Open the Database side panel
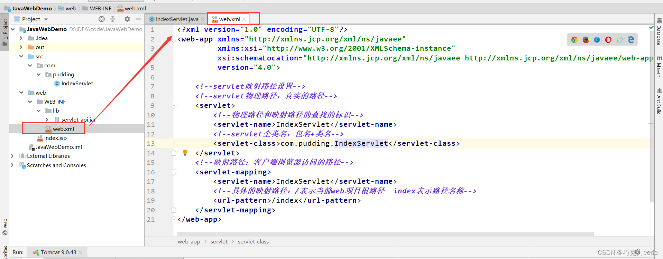Viewport: 663px width, 259px height. click(x=659, y=32)
